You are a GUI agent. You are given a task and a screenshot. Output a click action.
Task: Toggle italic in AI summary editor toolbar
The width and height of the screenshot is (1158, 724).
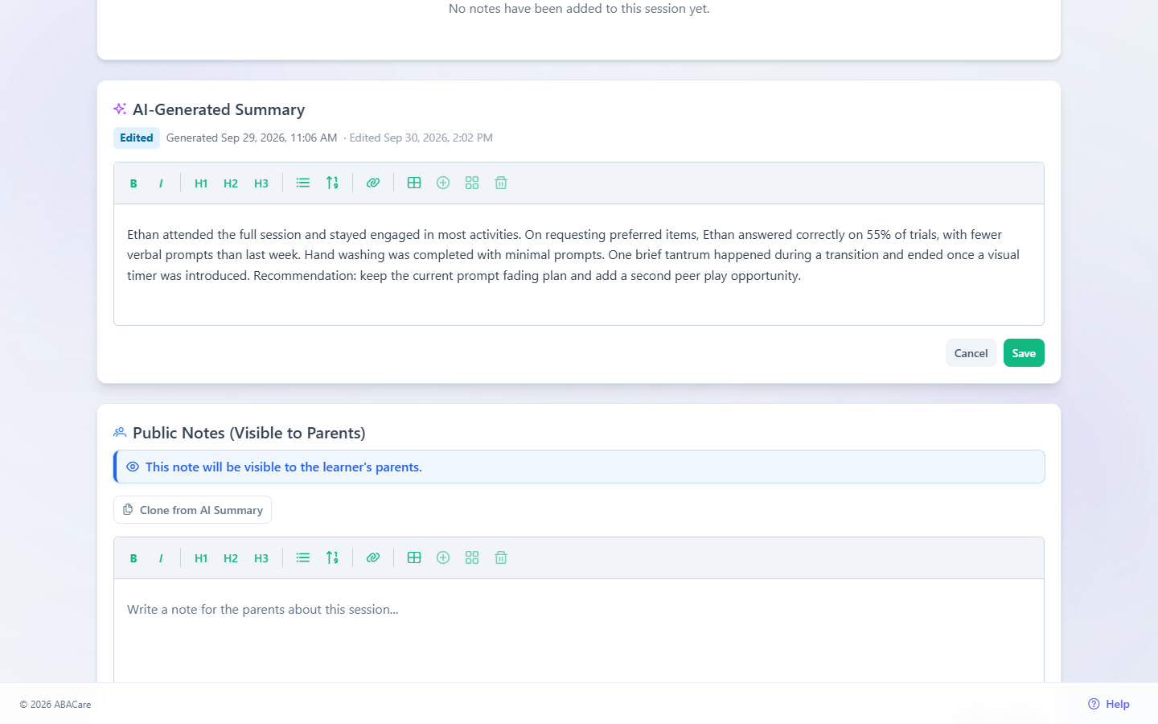pos(161,183)
